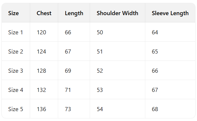Click chest value 132 in Size 4
197x121 pixels.
pos(41,90)
